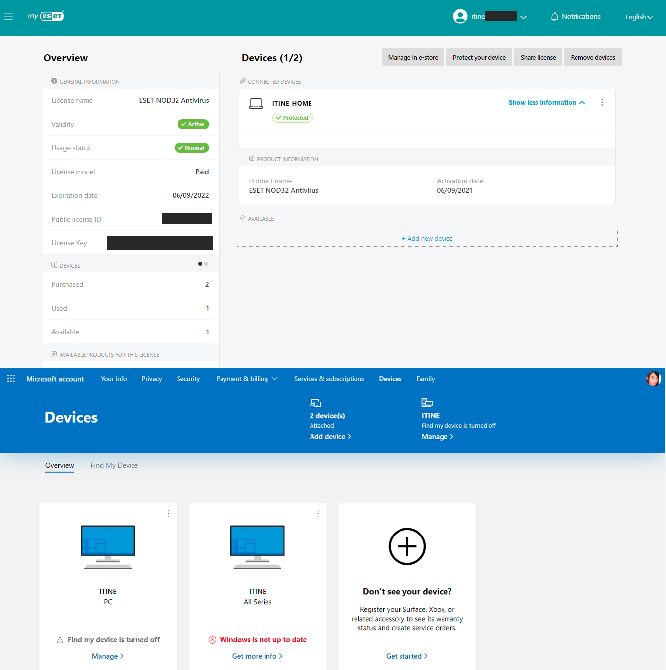Click ESET NOD32 Antivirus license name value
Viewport: 666px width, 670px height.
[x=174, y=100]
